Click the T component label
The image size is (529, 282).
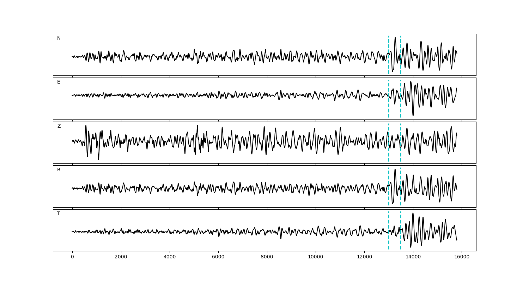59,214
